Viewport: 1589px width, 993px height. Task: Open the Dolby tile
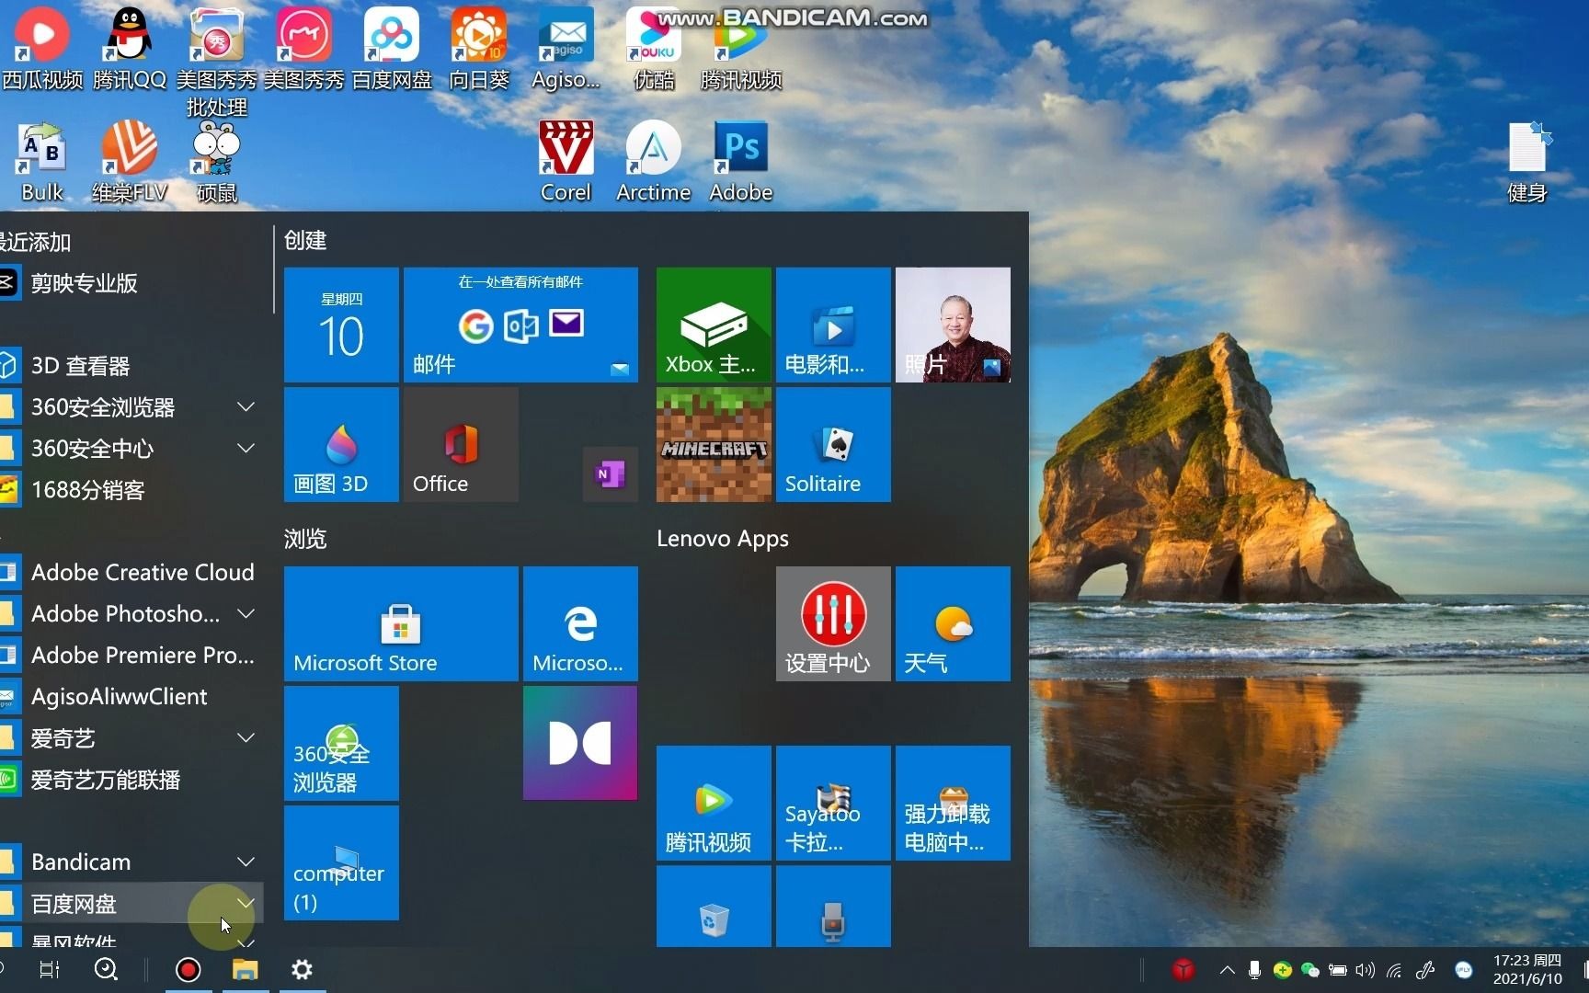coord(580,743)
